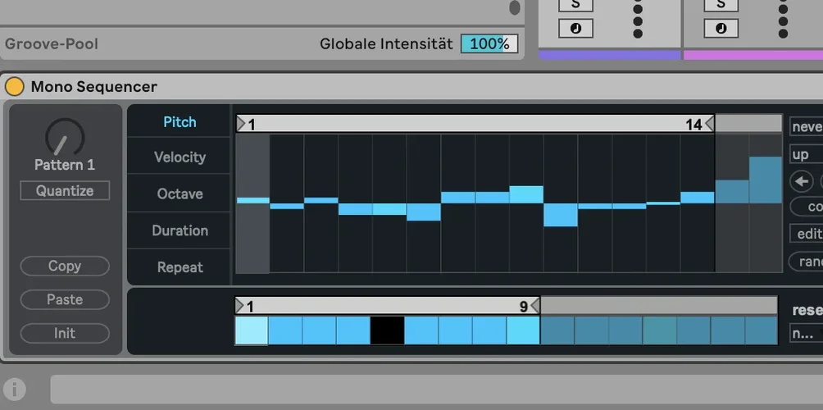Click the 'edit' button on the right

807,233
